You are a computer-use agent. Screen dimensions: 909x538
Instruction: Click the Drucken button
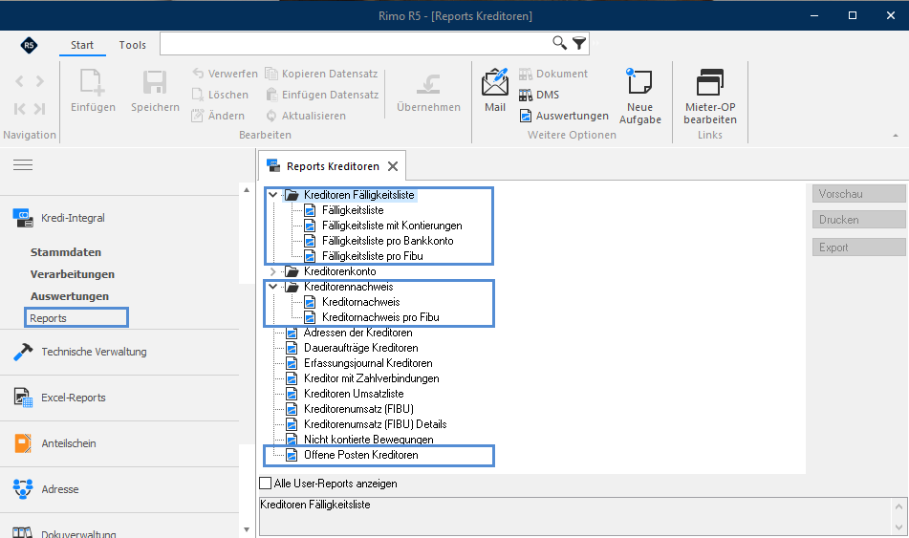point(858,220)
